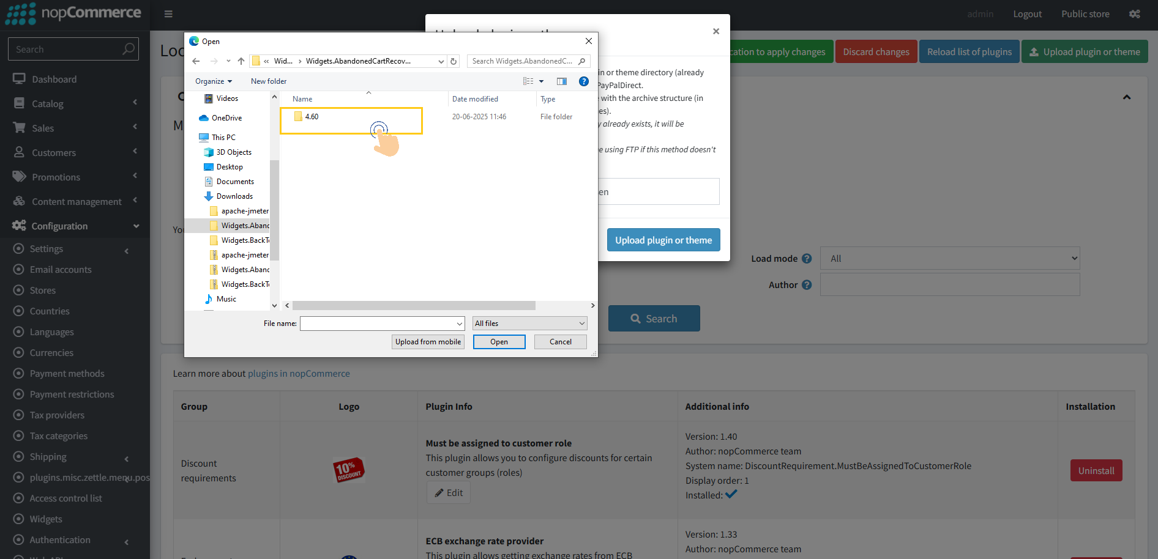The image size is (1158, 559).
Task: Open 3D Objects folder
Action: click(234, 152)
